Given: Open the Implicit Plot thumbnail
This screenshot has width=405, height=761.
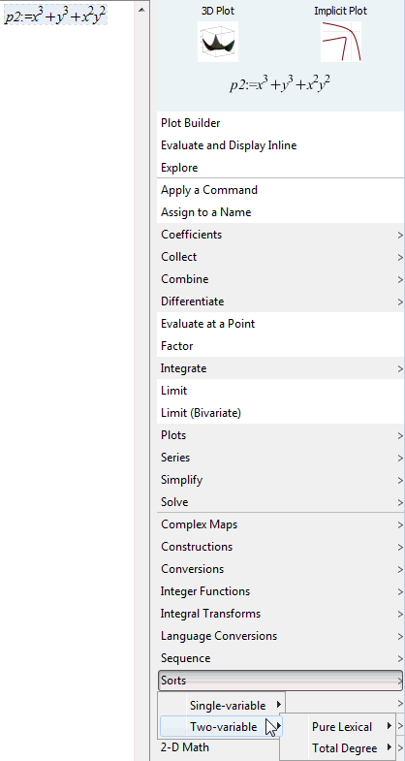Looking at the screenshot, I should 340,42.
